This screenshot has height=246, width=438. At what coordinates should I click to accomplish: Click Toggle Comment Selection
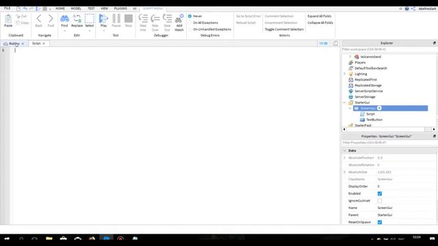click(284, 29)
